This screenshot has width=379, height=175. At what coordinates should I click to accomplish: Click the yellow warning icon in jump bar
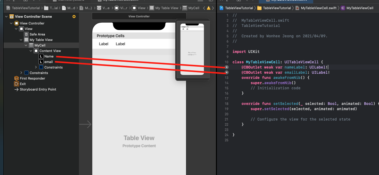[x=209, y=8]
